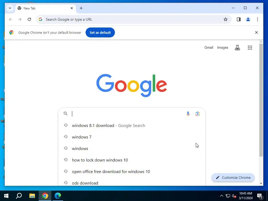Open Search Labs flask icon

pos(237,48)
